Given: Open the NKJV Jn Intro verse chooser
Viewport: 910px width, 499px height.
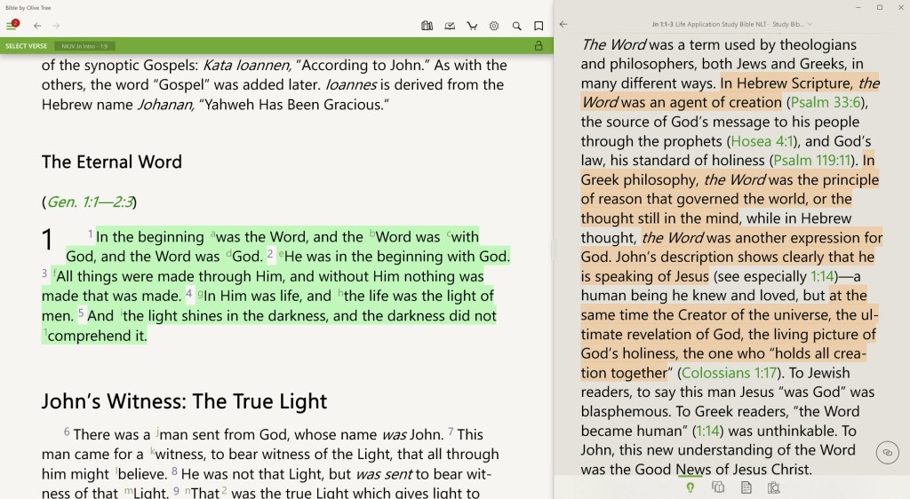Looking at the screenshot, I should point(84,46).
